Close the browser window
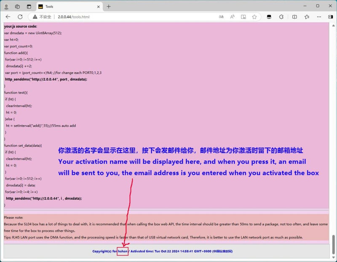This screenshot has height=262, width=337. [x=330, y=6]
